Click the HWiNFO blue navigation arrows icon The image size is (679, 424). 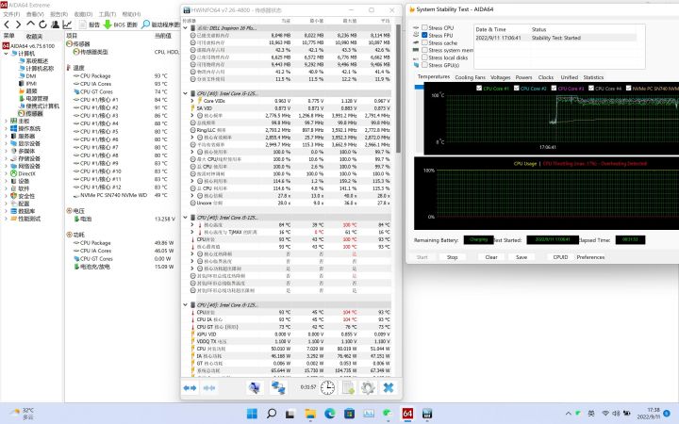190,387
